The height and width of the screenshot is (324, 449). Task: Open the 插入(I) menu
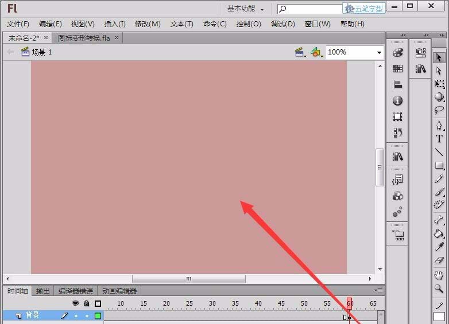point(115,24)
